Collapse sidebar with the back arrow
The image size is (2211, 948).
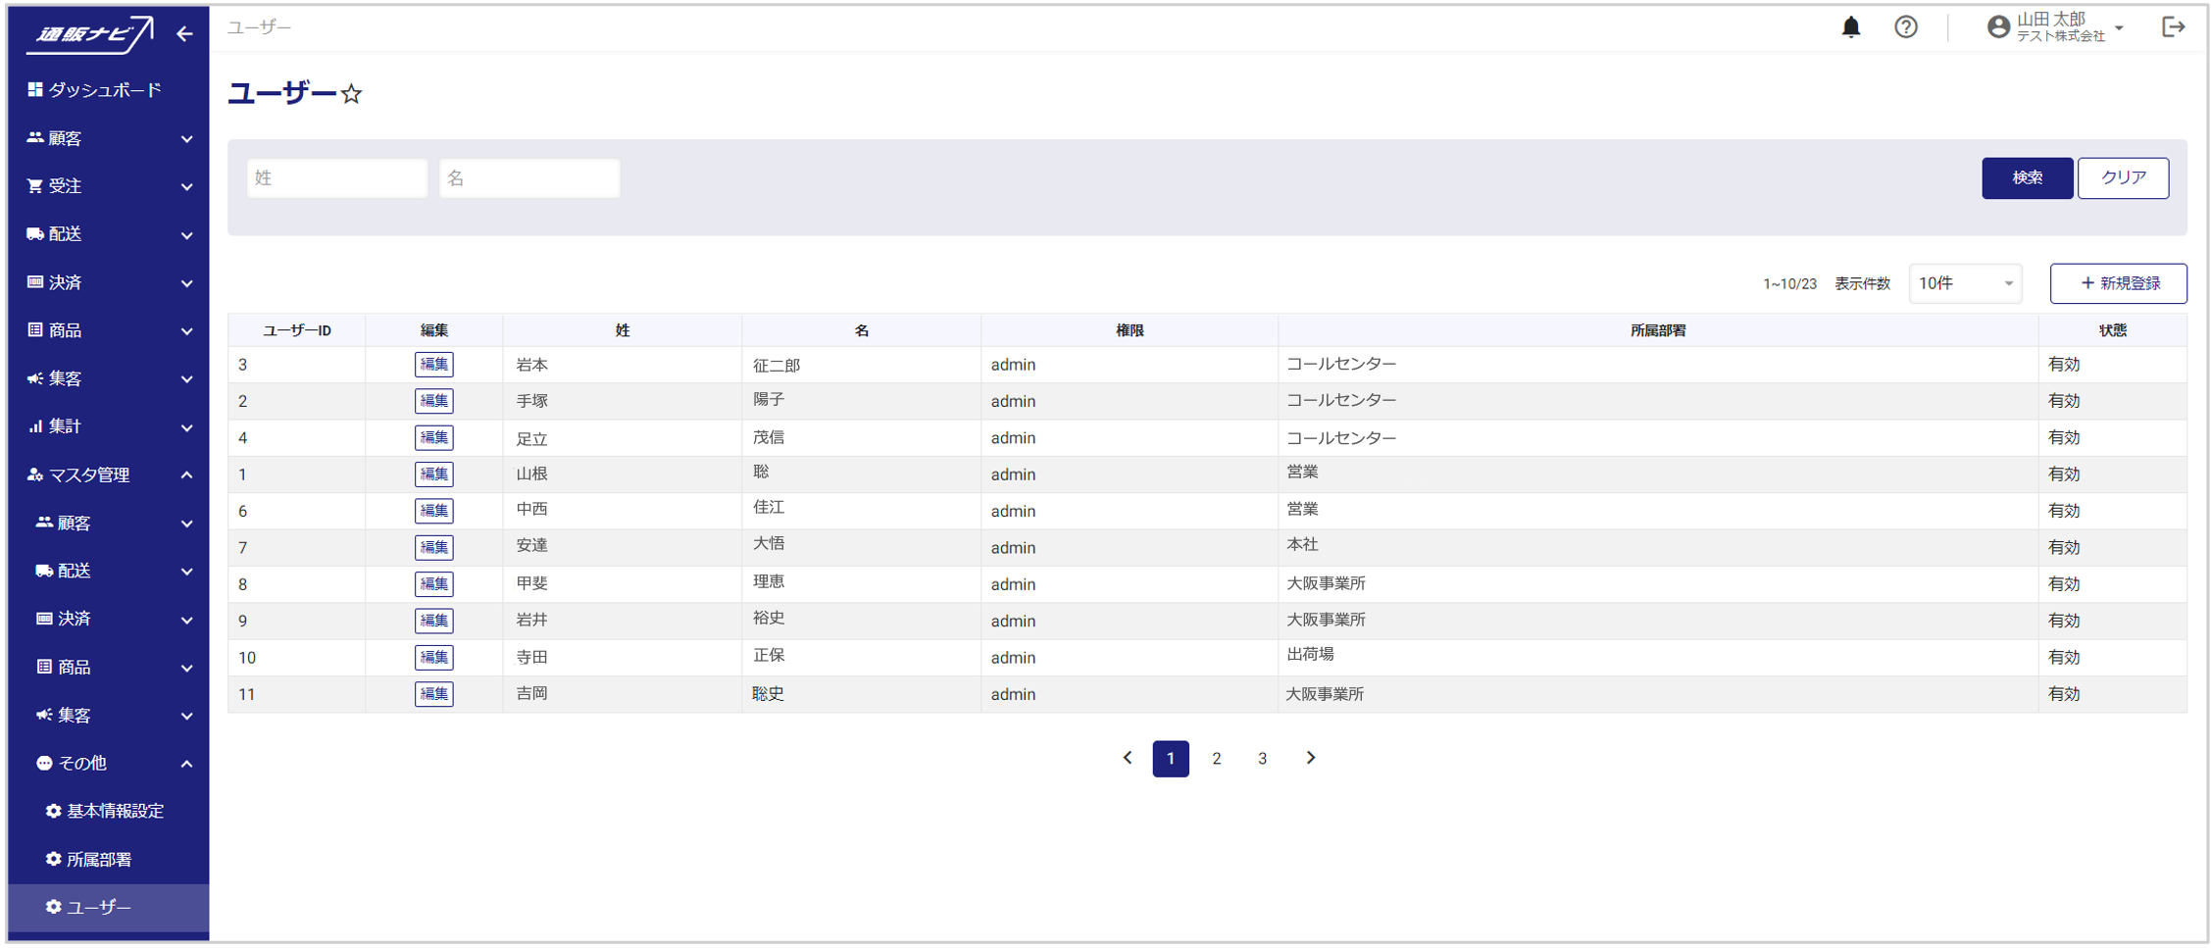click(184, 34)
